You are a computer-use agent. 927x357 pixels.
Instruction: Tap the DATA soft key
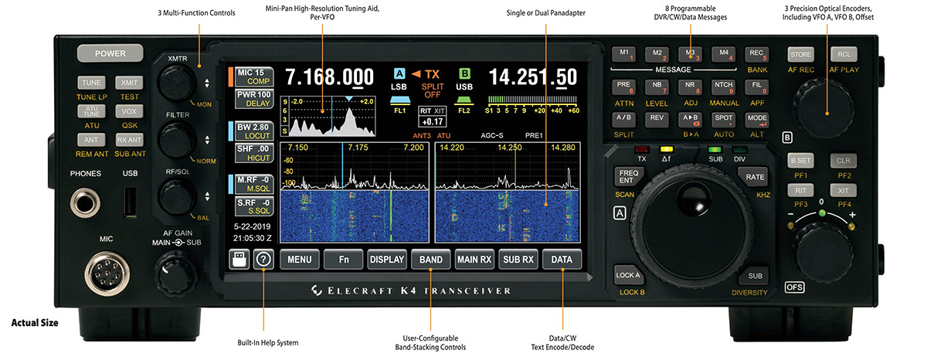click(x=562, y=260)
